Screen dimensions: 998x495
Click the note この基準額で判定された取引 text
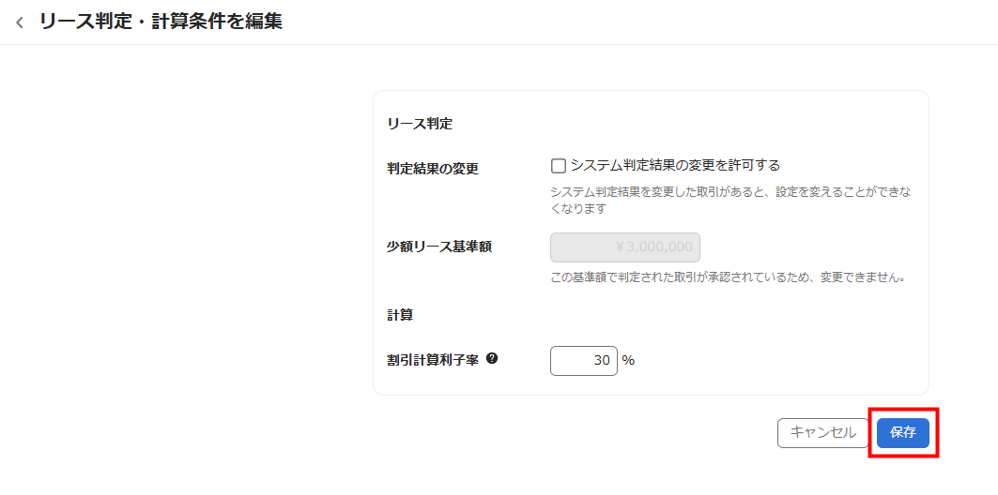point(727,277)
